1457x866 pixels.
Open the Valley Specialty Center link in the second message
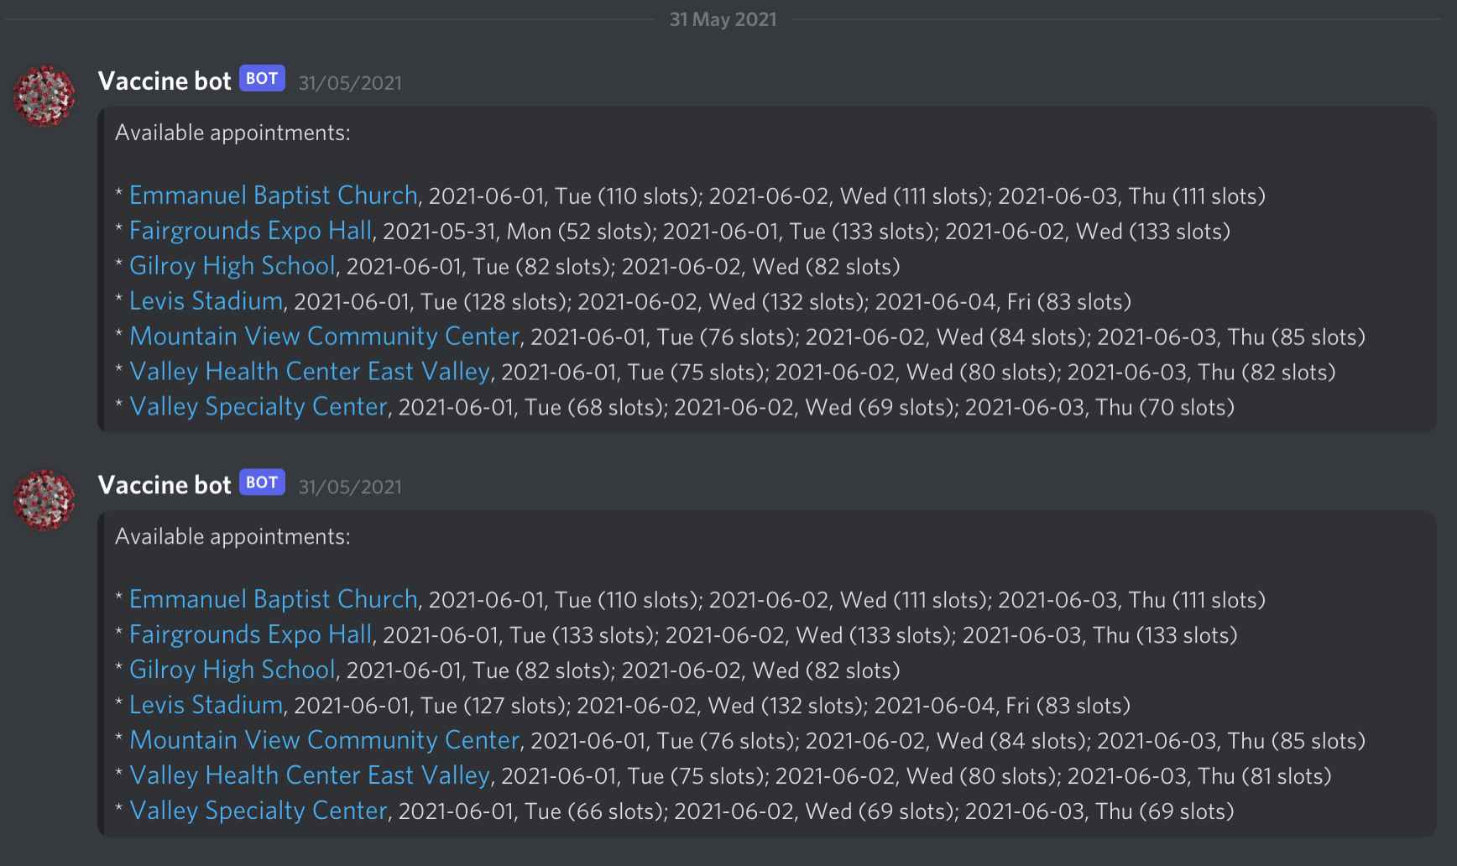point(258,811)
